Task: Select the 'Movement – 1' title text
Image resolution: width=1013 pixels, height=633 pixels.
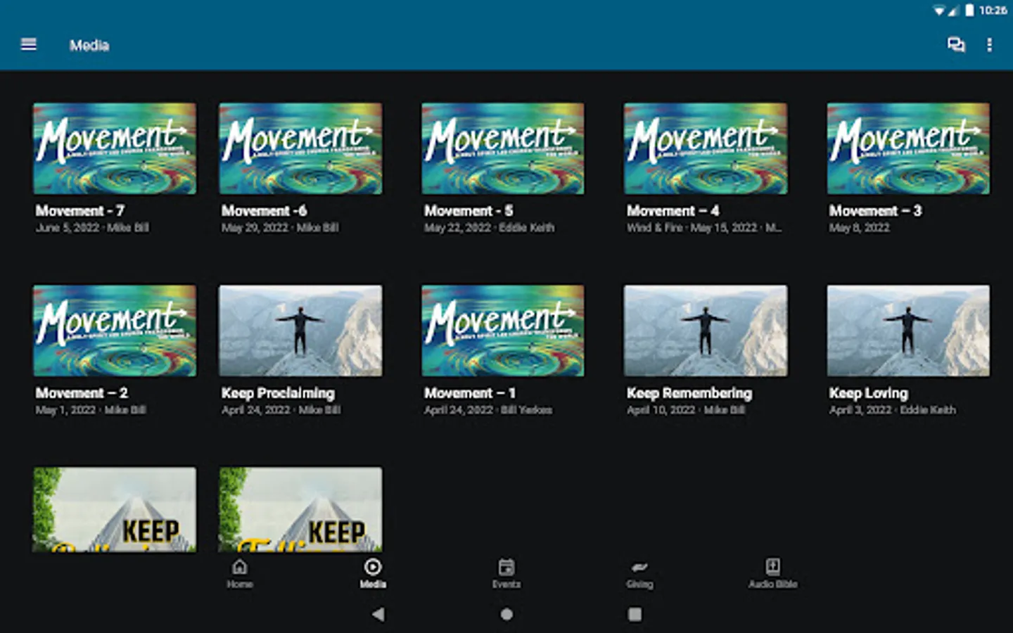Action: click(x=470, y=393)
